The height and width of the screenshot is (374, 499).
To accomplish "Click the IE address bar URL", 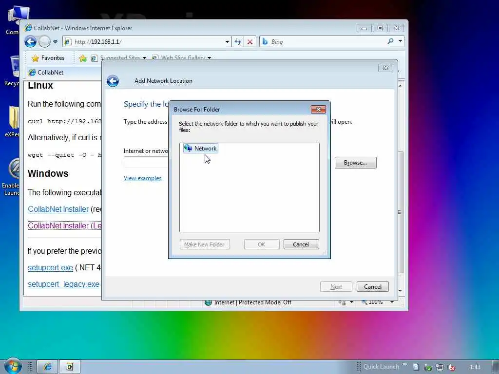I will [x=97, y=42].
